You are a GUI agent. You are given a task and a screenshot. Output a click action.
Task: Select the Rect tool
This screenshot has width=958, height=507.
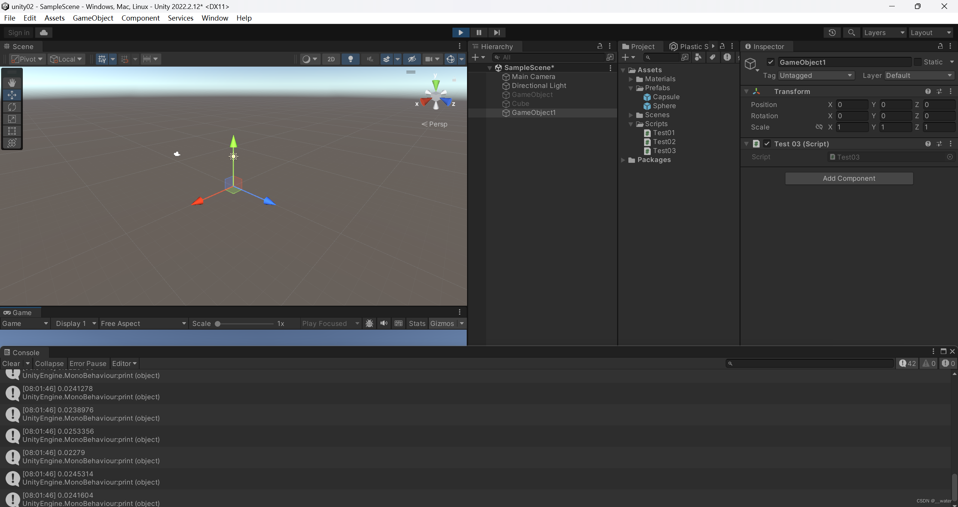[12, 131]
